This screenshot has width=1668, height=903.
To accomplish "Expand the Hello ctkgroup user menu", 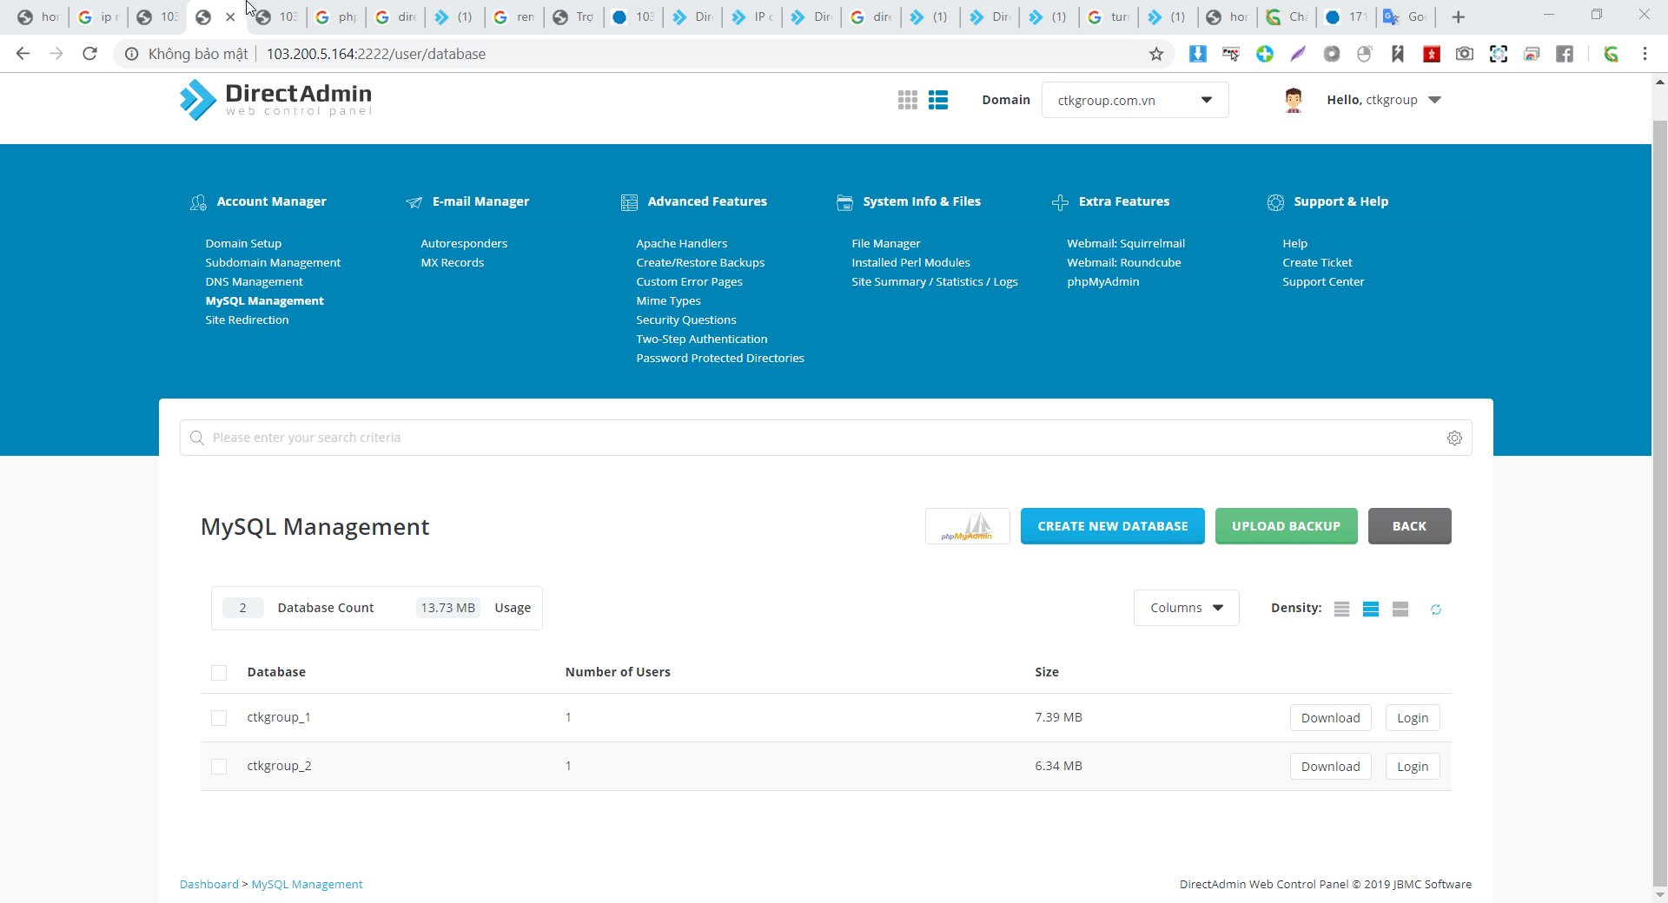I will pos(1383,100).
